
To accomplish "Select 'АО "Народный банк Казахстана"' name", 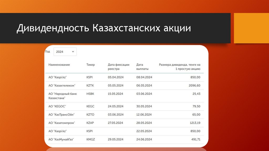I will (x=63, y=96).
